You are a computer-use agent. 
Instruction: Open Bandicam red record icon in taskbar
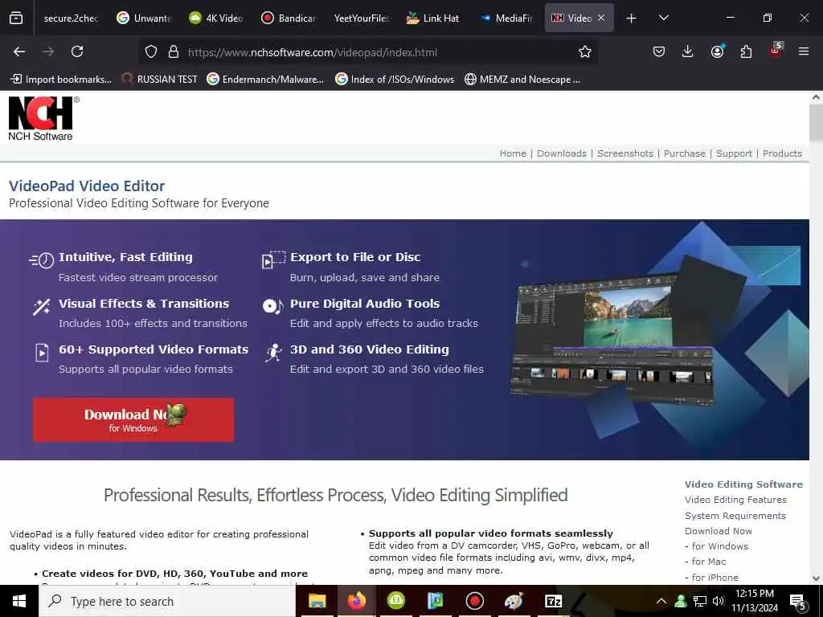point(474,601)
